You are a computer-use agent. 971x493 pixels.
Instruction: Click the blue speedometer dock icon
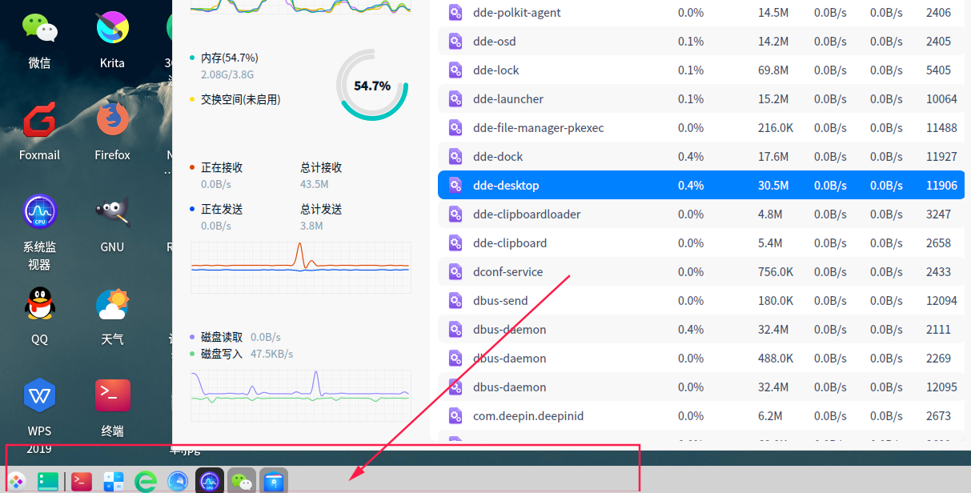point(177,481)
